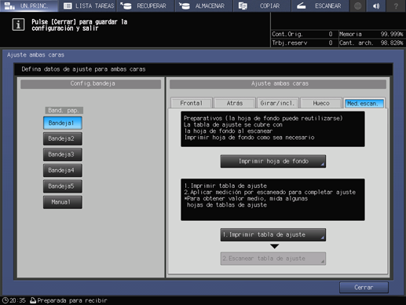Click the Preparada para recibir status text
The height and width of the screenshot is (305, 406).
tap(72, 300)
